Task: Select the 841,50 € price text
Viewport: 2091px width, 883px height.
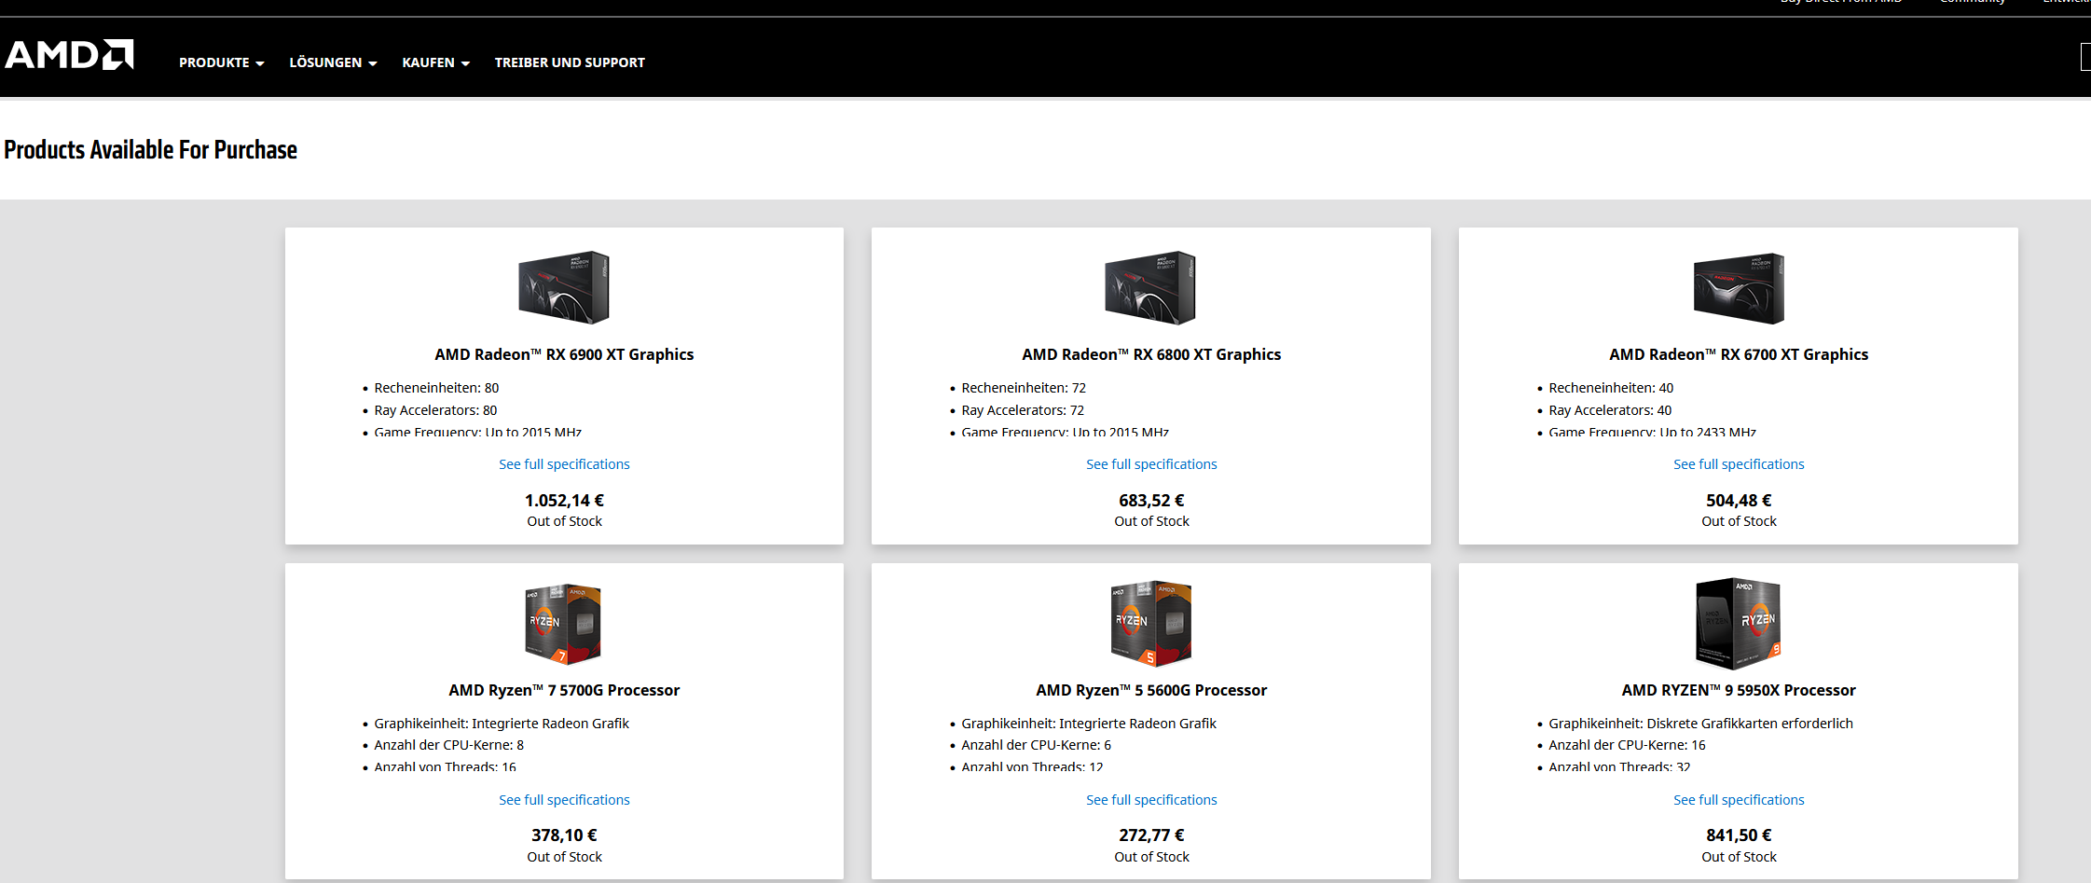Action: tap(1739, 835)
